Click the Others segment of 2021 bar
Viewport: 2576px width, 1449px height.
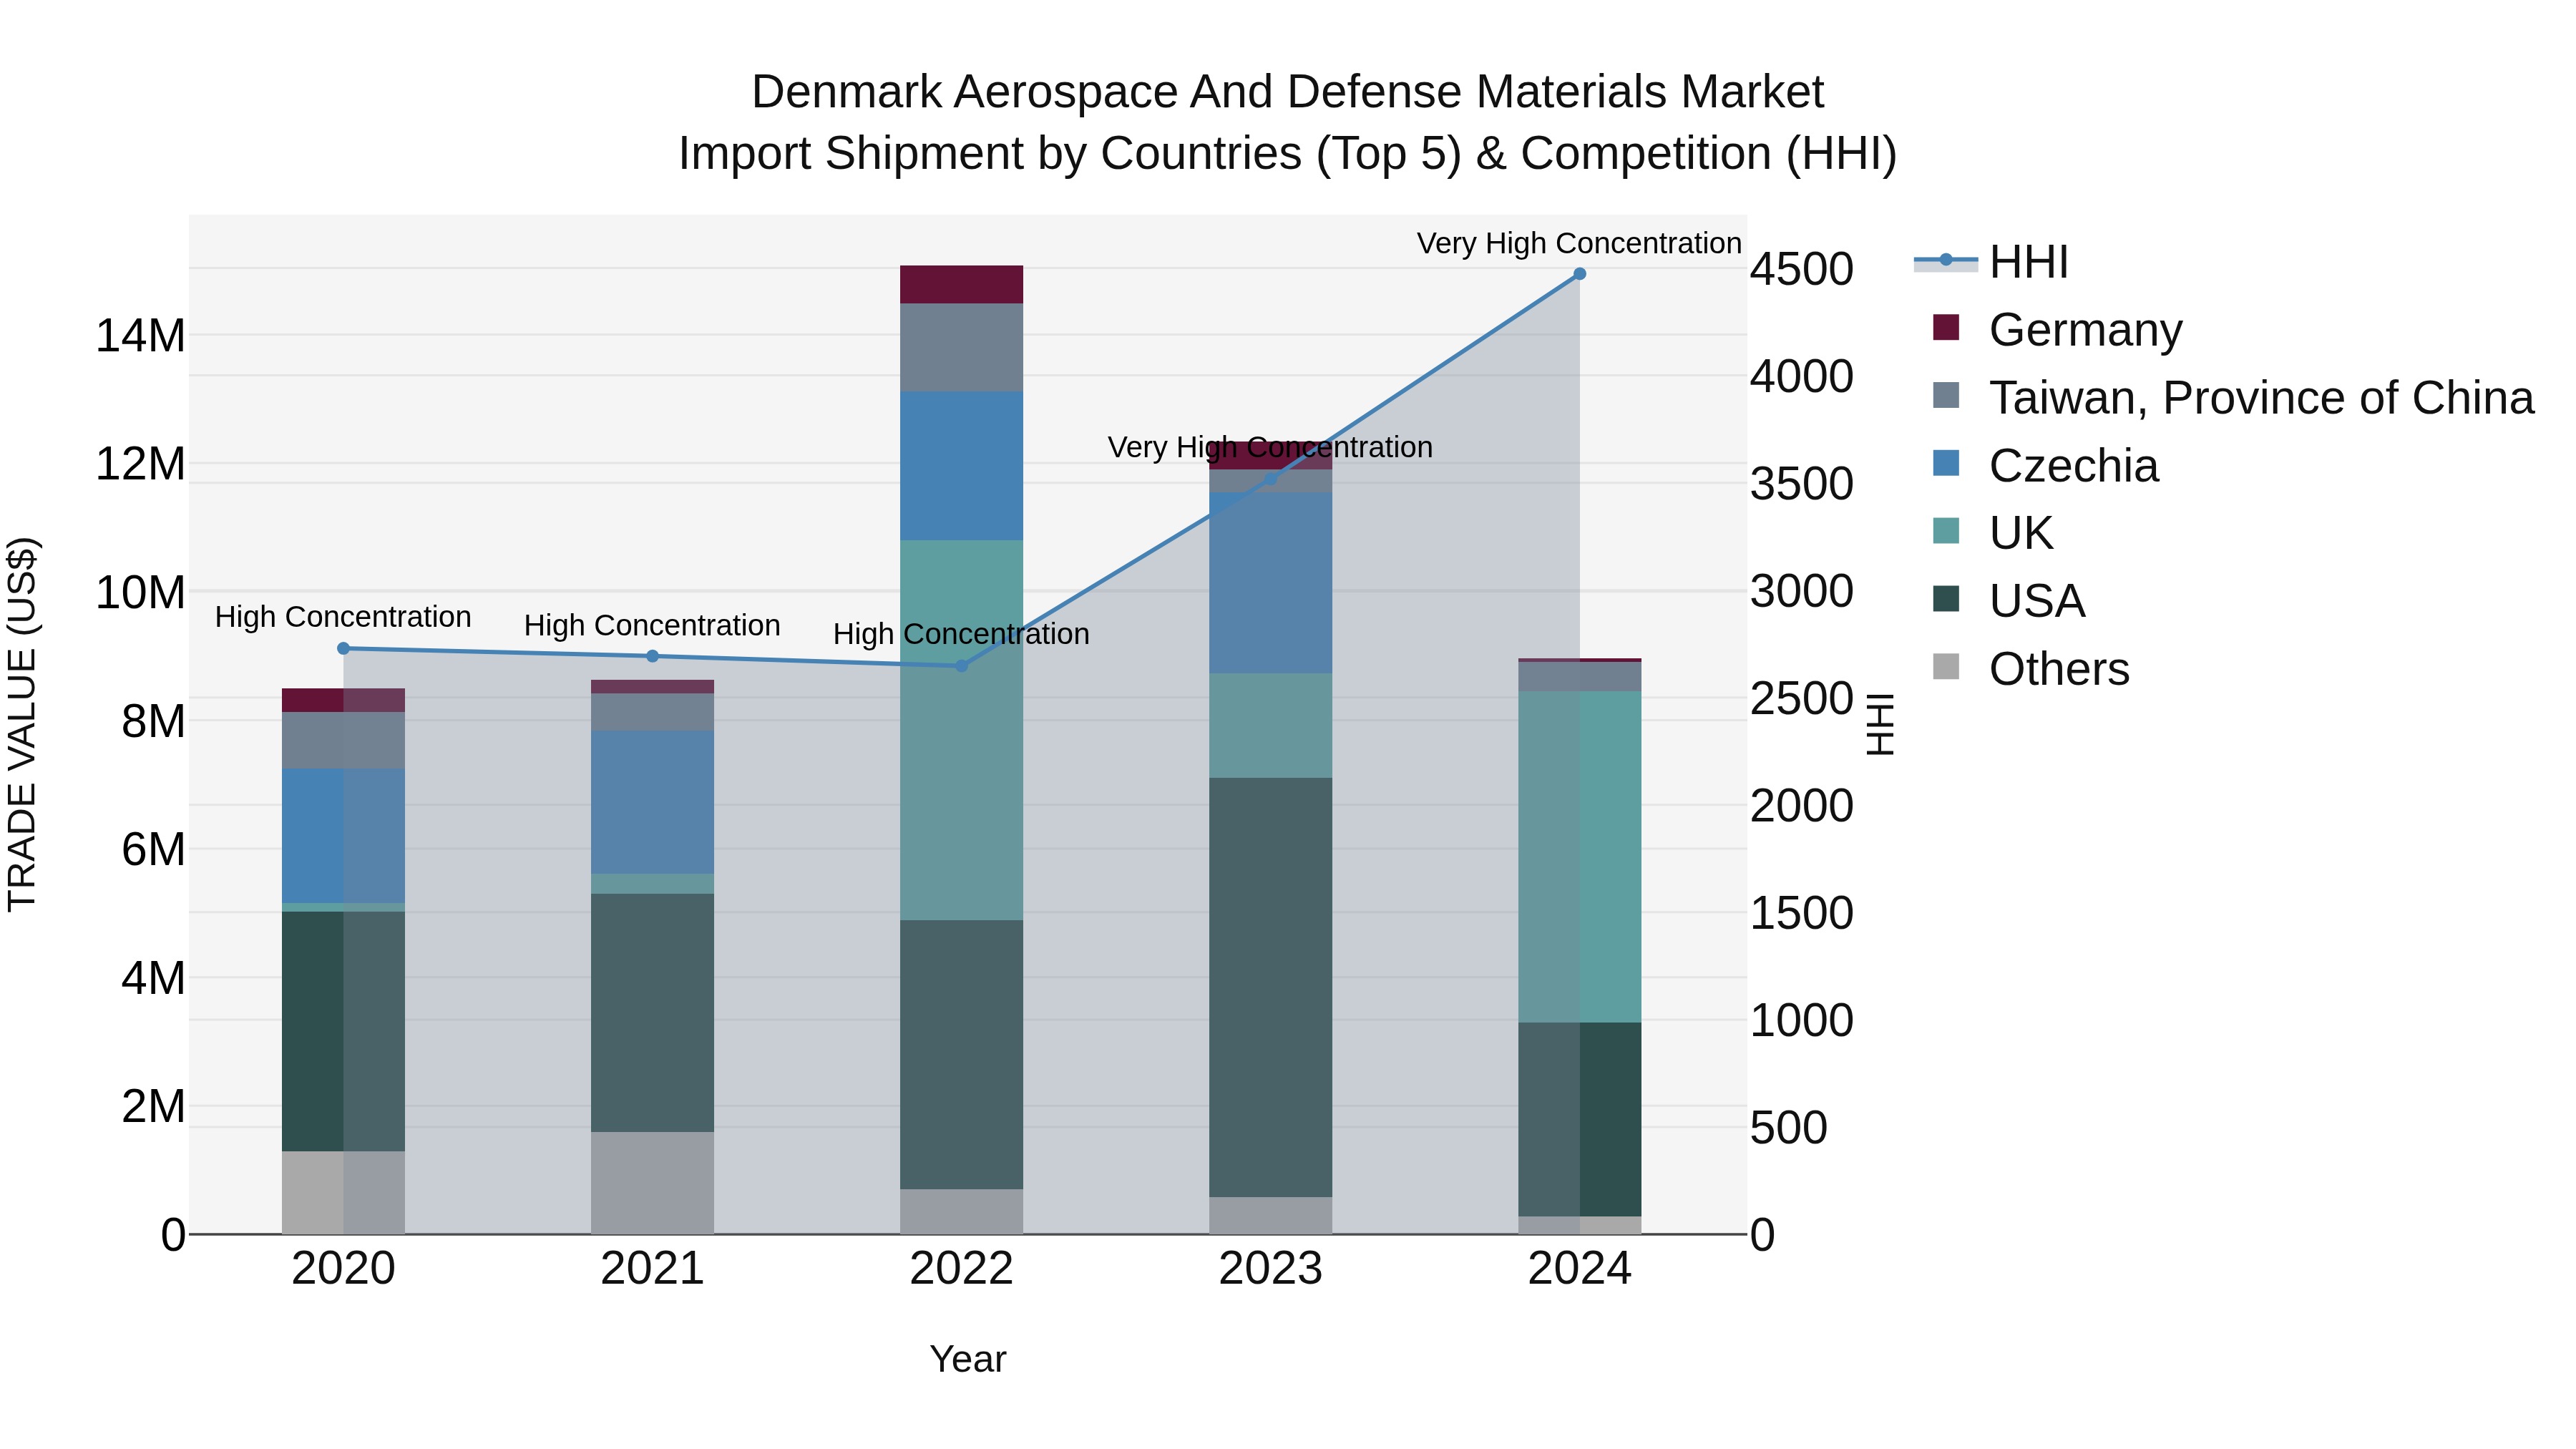pos(652,1183)
